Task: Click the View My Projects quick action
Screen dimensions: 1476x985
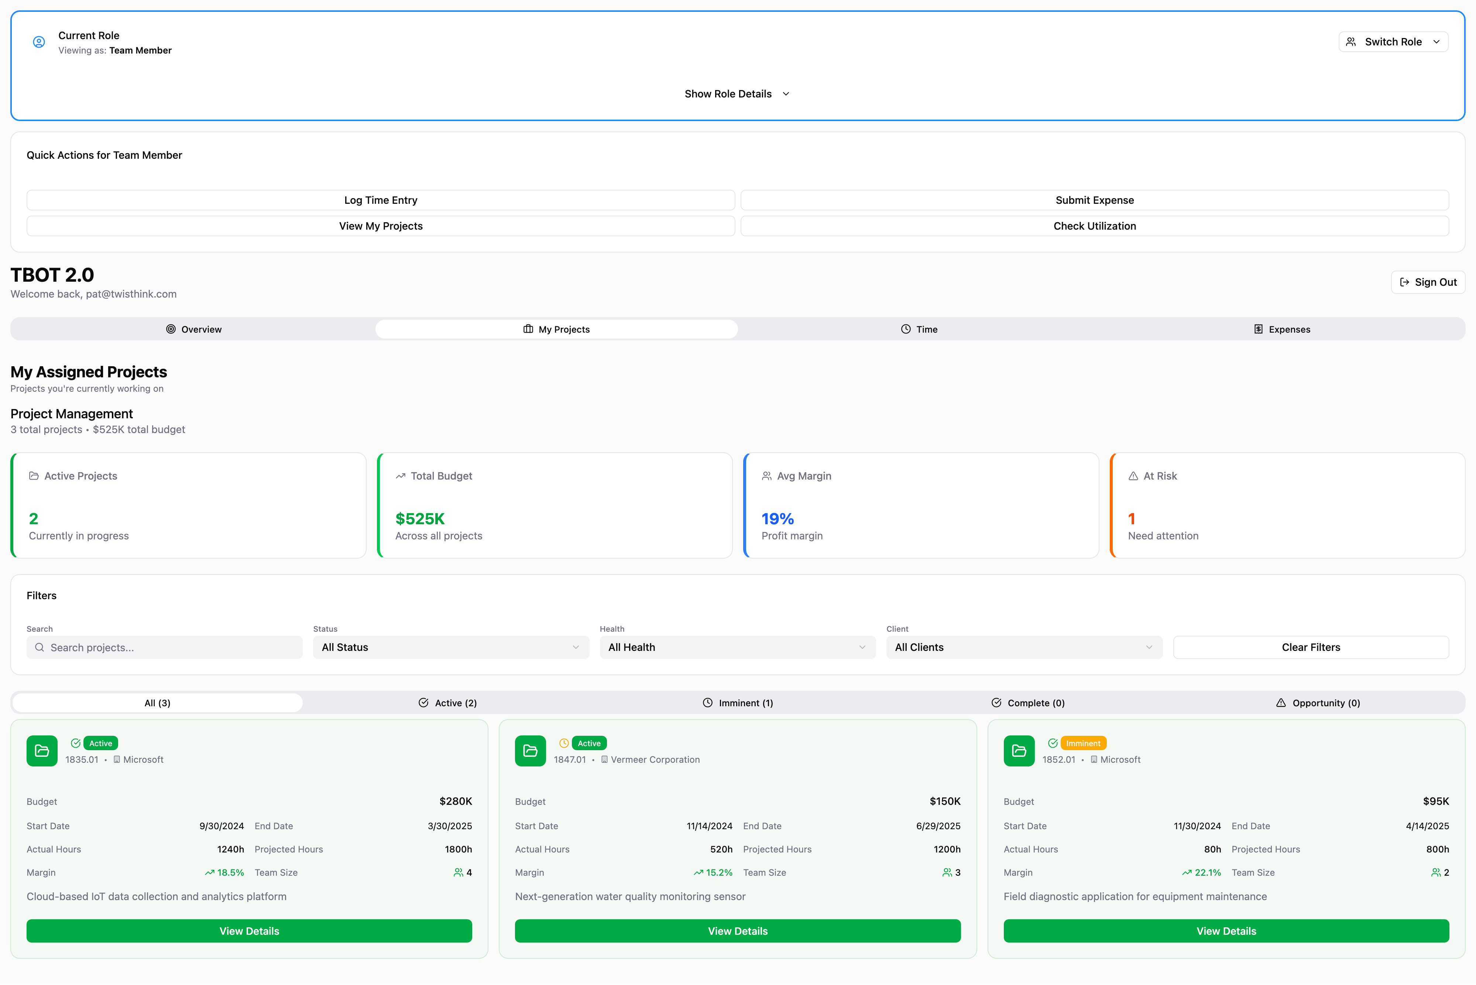Action: click(x=381, y=226)
